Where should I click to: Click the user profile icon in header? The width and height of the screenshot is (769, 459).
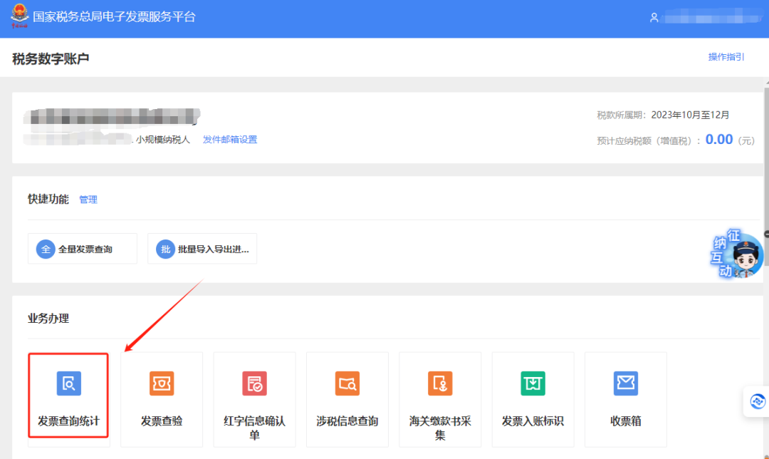pyautogui.click(x=654, y=18)
